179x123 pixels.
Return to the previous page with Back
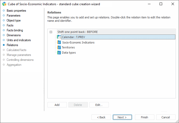tap(101, 117)
